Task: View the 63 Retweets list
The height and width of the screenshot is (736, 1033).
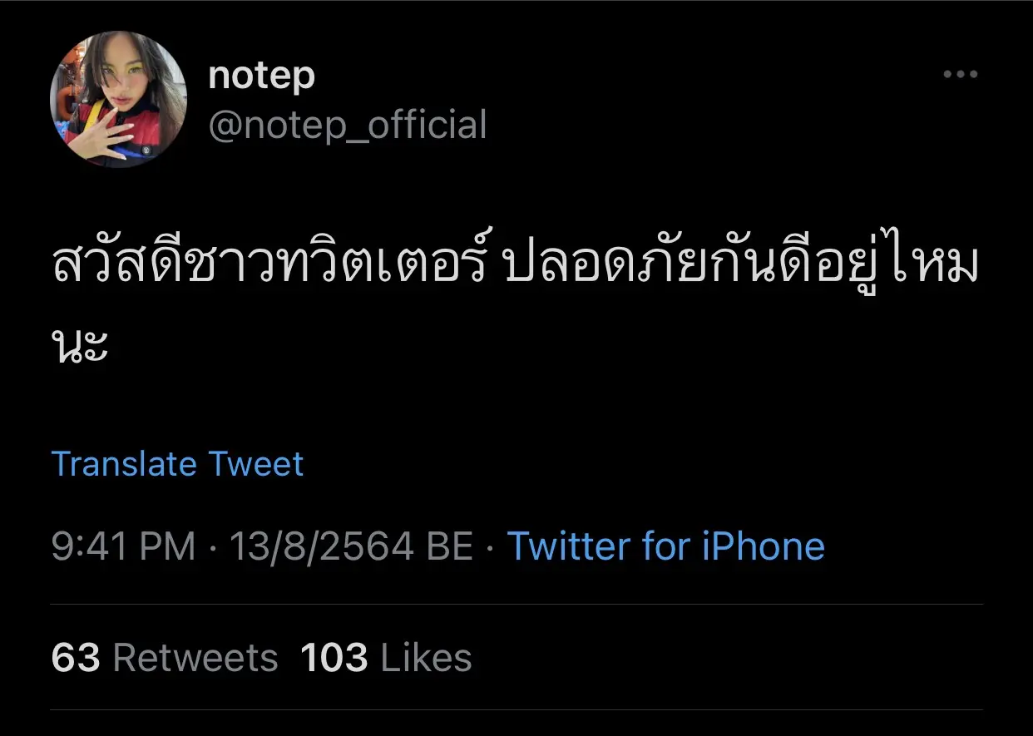Action: click(164, 659)
